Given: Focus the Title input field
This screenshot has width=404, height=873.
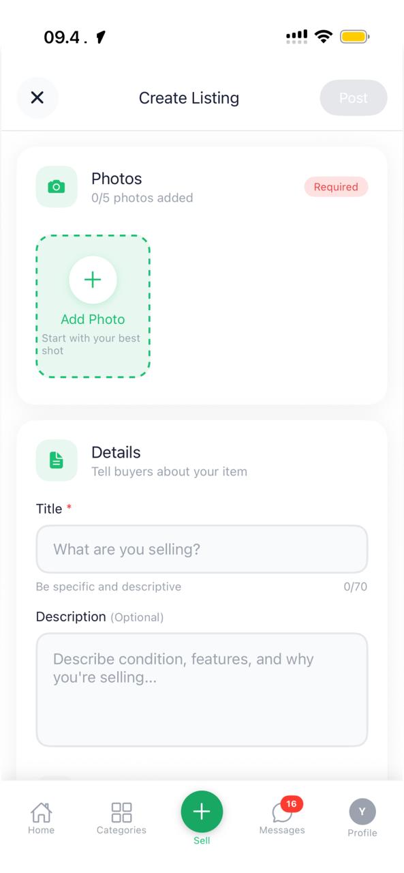Looking at the screenshot, I should click(202, 549).
